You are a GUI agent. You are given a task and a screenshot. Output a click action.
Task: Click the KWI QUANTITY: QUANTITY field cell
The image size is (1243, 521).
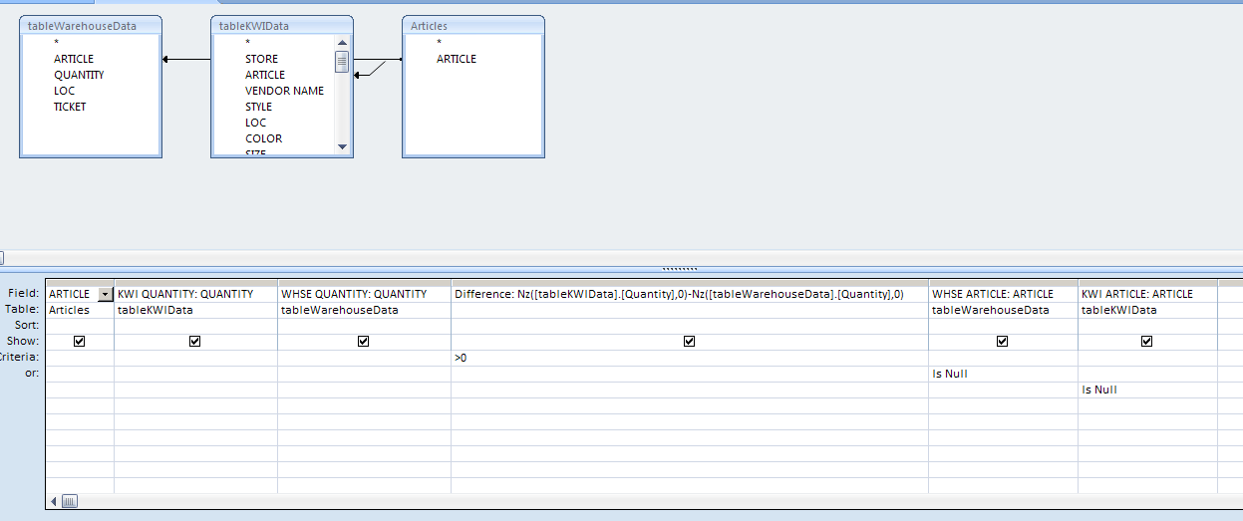pyautogui.click(x=195, y=294)
